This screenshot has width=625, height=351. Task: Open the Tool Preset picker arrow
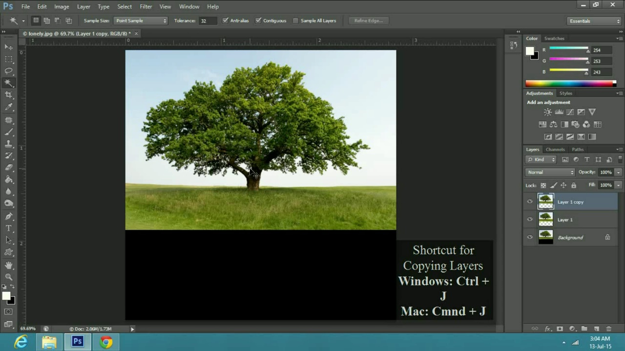pyautogui.click(x=23, y=20)
